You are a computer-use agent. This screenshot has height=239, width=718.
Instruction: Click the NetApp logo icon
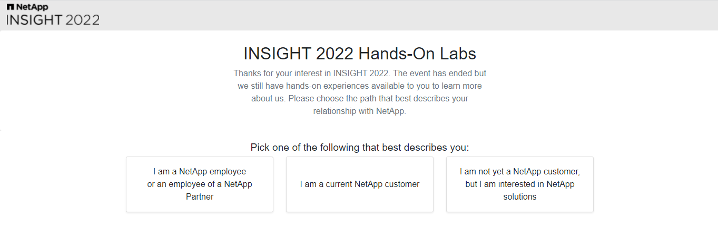tap(10, 7)
